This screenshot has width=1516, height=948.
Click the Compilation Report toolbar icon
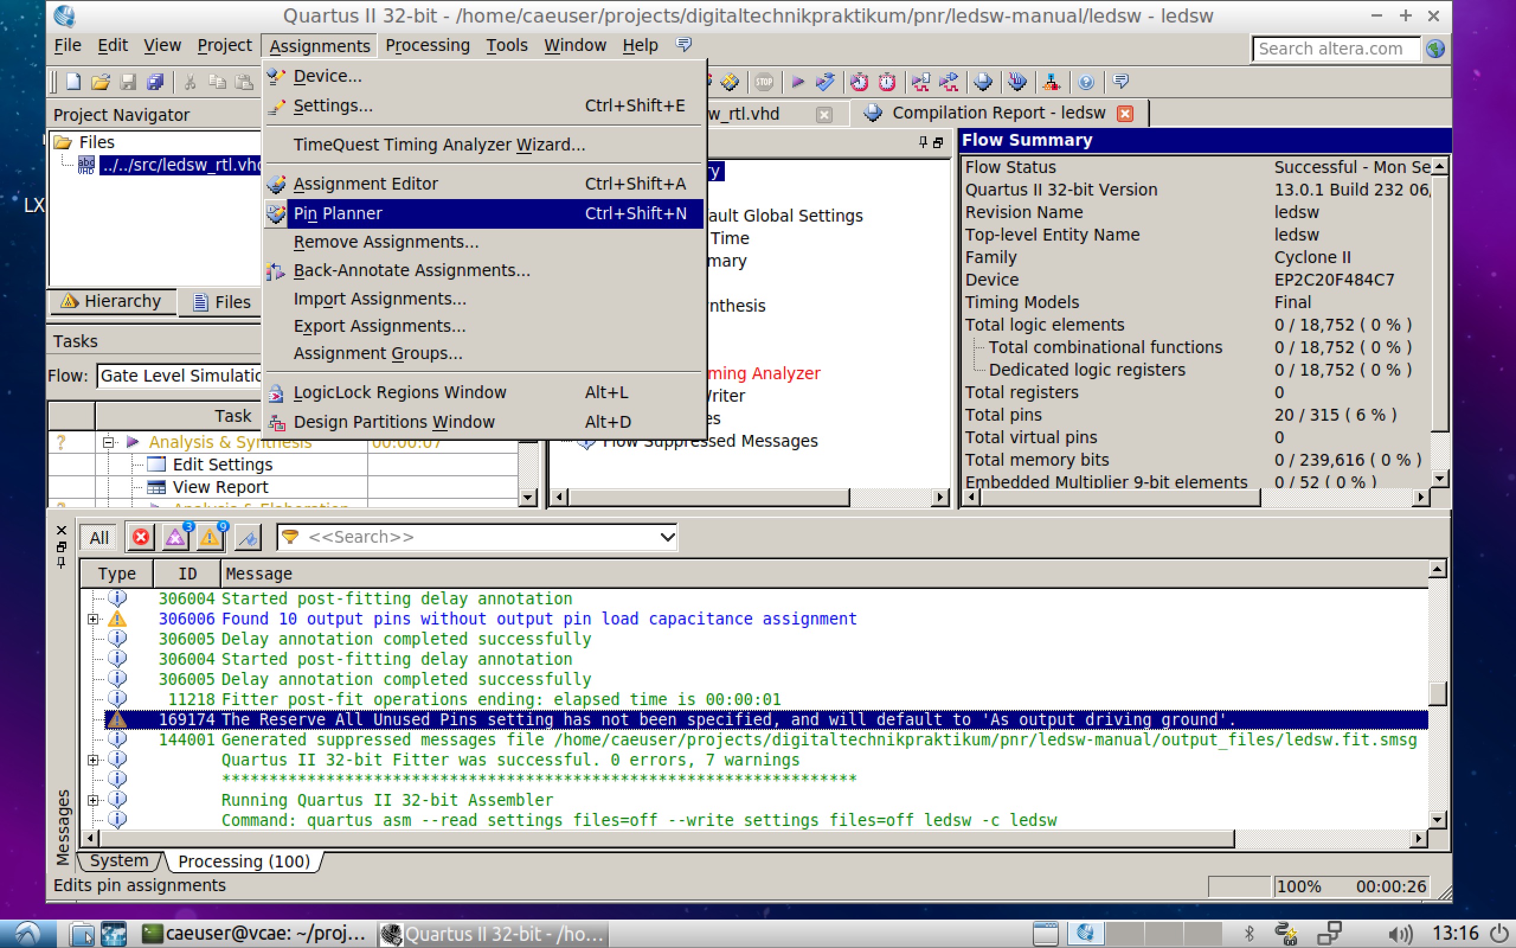click(x=983, y=82)
